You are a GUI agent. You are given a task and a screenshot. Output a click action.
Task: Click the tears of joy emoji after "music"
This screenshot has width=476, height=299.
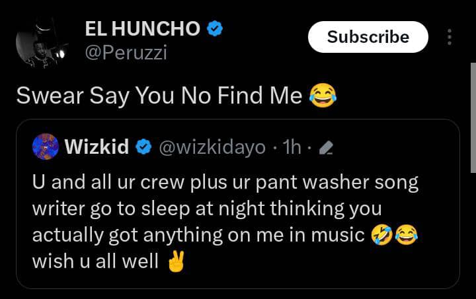tap(407, 235)
